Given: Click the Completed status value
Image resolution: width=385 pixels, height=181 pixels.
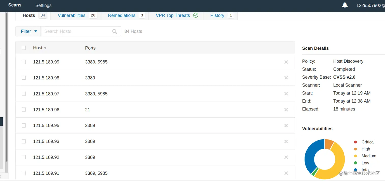Looking at the screenshot, I should [344, 69].
